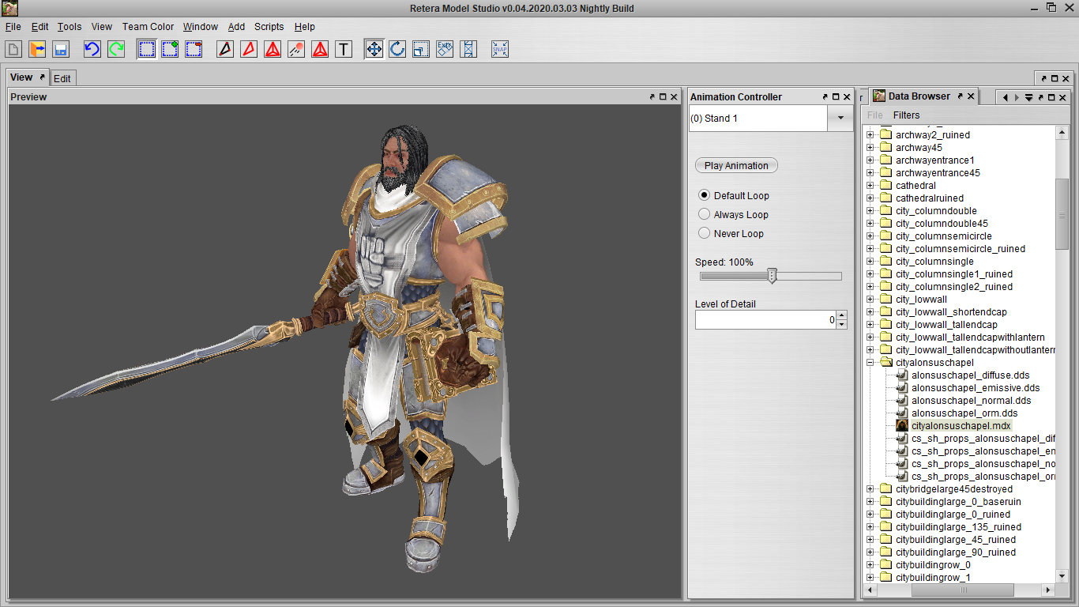Click the Data Browser vertical scrollbar thumb
The image size is (1079, 607).
click(1062, 213)
